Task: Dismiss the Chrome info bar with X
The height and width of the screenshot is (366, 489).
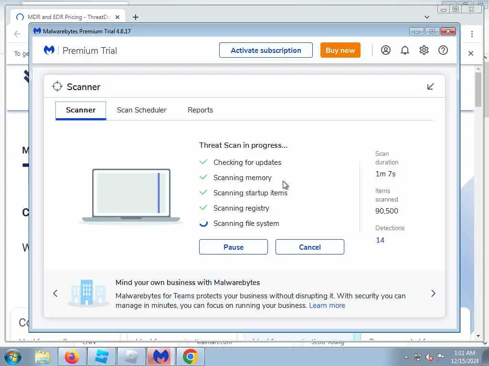Action: [470, 53]
